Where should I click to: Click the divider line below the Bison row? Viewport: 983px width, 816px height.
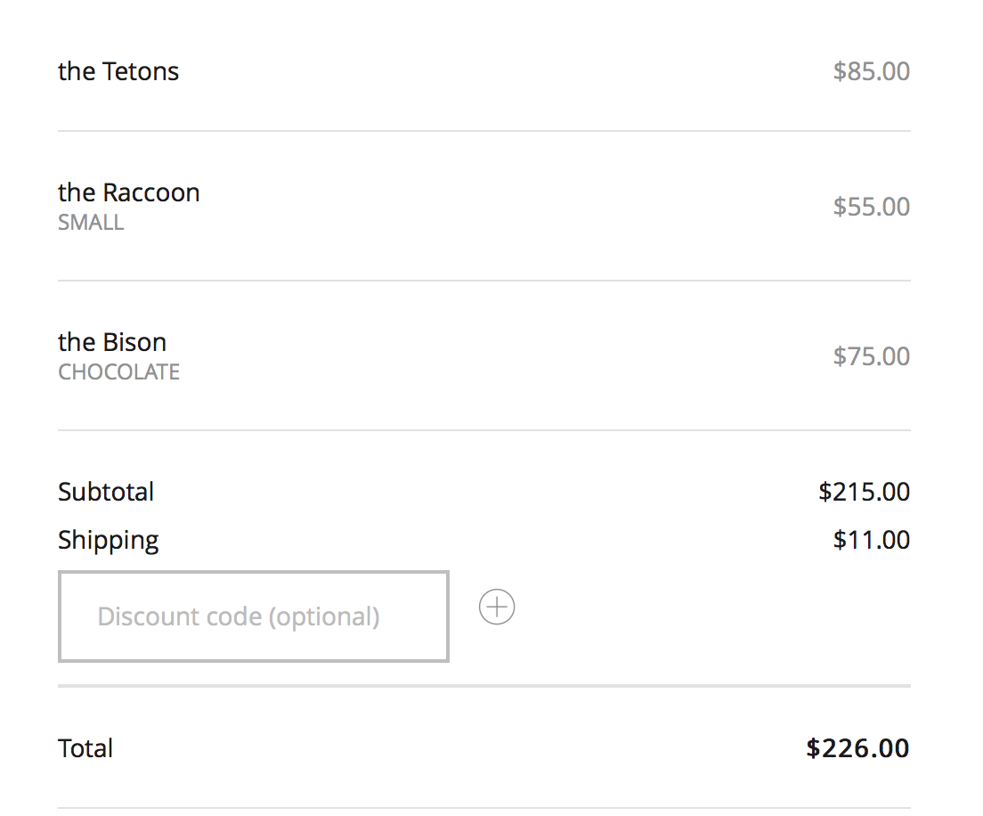484,430
